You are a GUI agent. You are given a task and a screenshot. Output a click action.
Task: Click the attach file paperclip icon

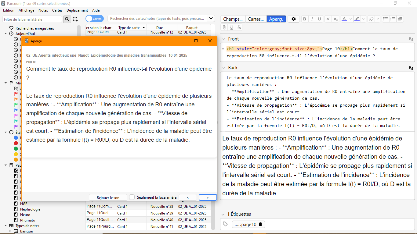click(x=224, y=27)
